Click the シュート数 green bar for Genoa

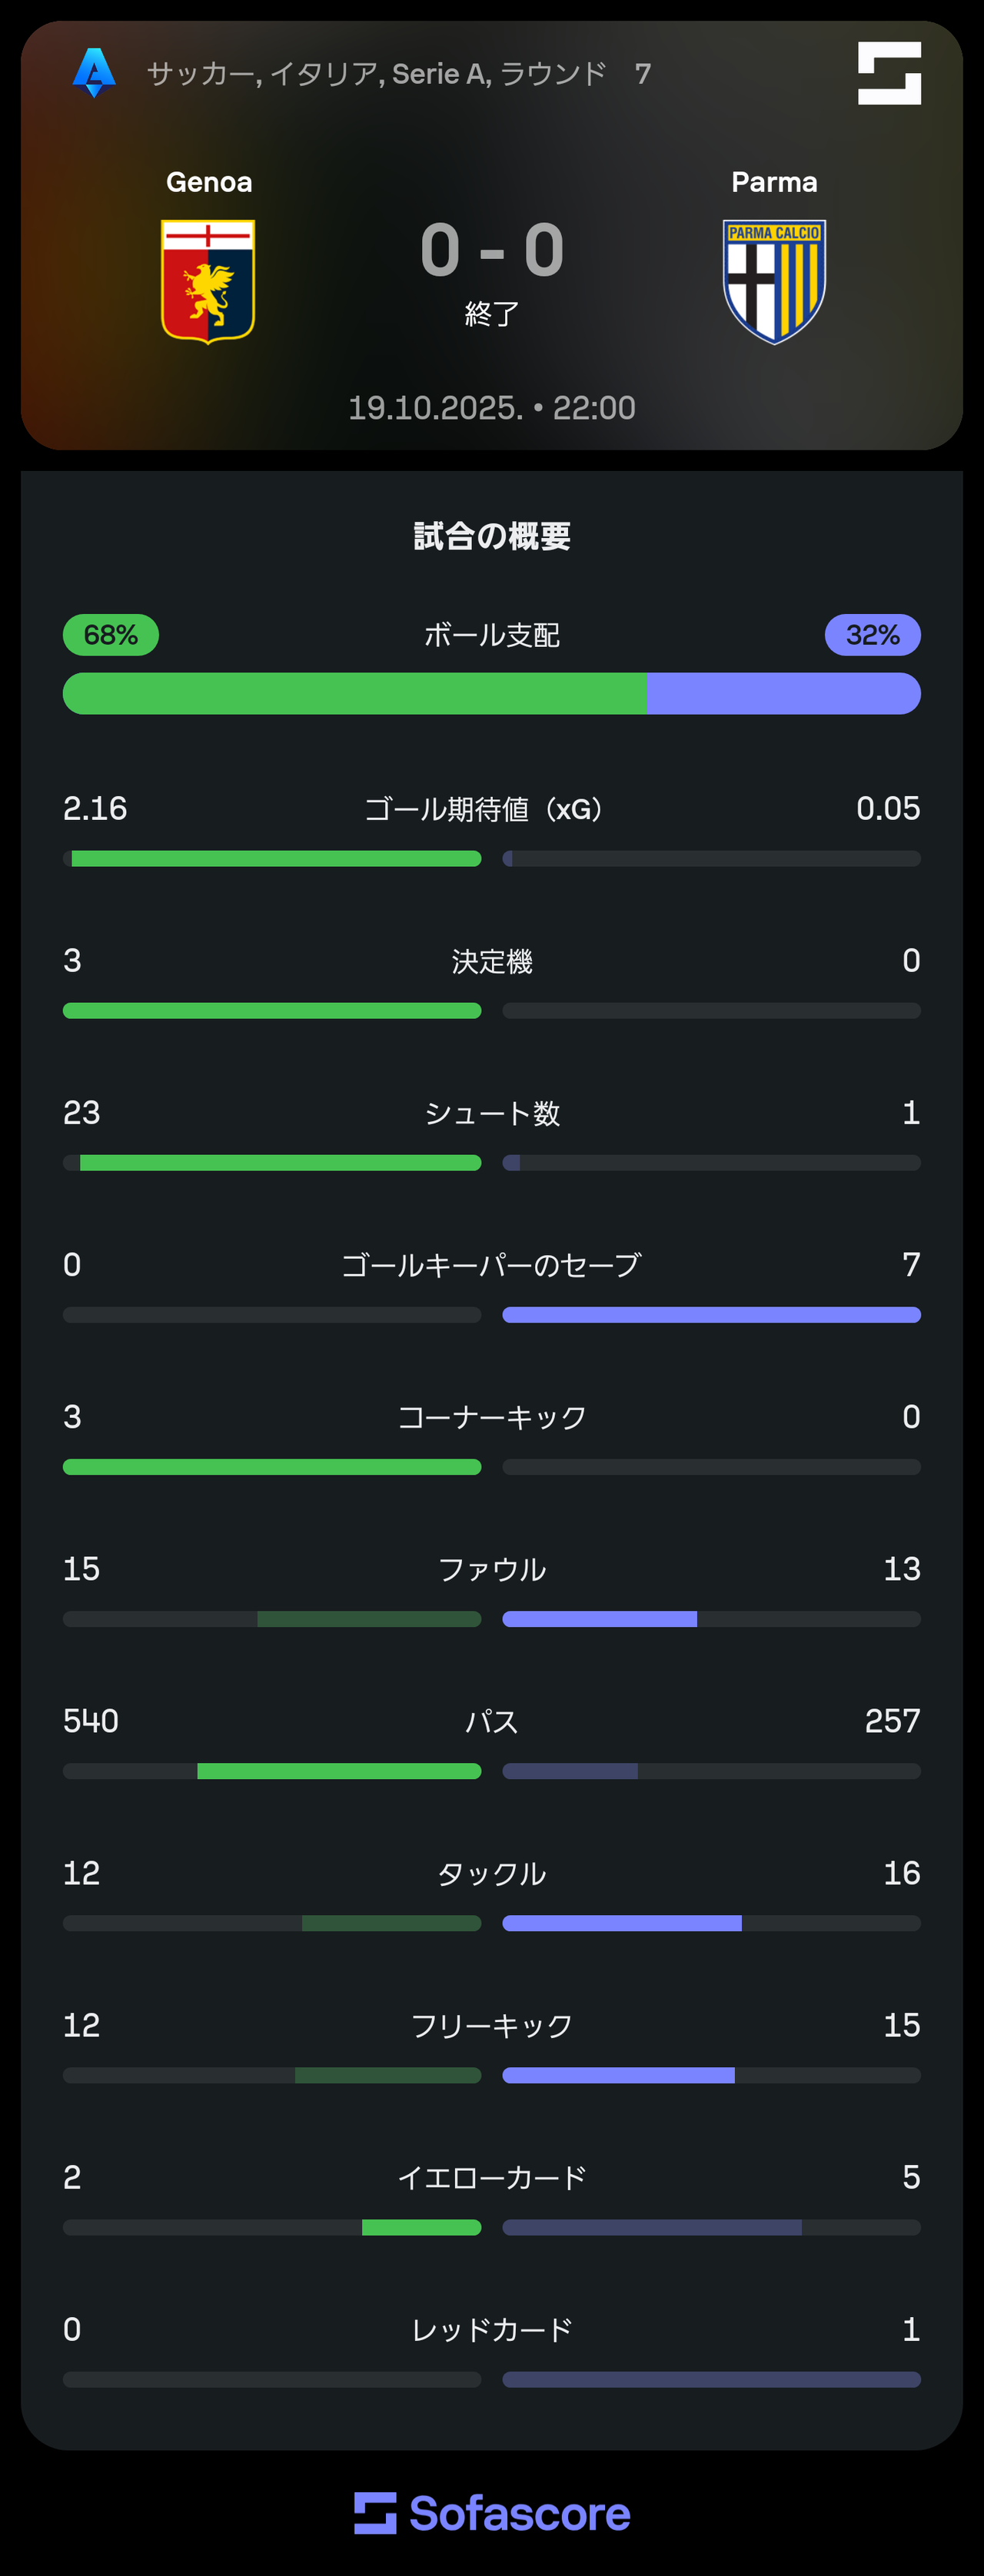[x=280, y=1163]
